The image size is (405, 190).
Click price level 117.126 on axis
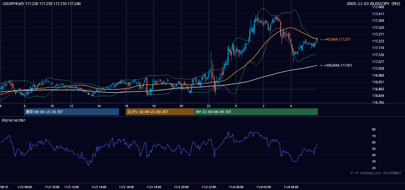[378, 55]
